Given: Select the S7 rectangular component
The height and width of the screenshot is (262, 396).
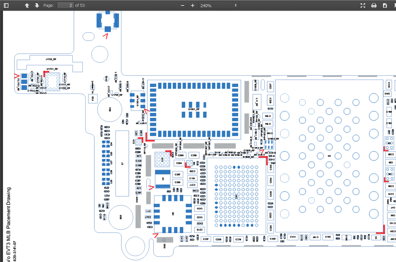Looking at the screenshot, I should [x=122, y=163].
